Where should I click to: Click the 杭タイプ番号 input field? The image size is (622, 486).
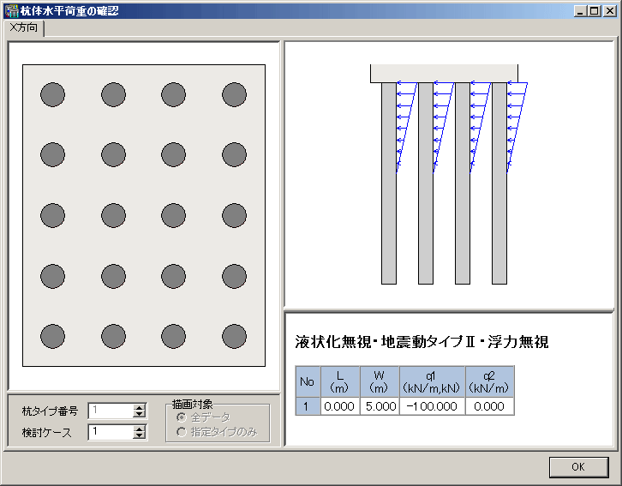[111, 411]
